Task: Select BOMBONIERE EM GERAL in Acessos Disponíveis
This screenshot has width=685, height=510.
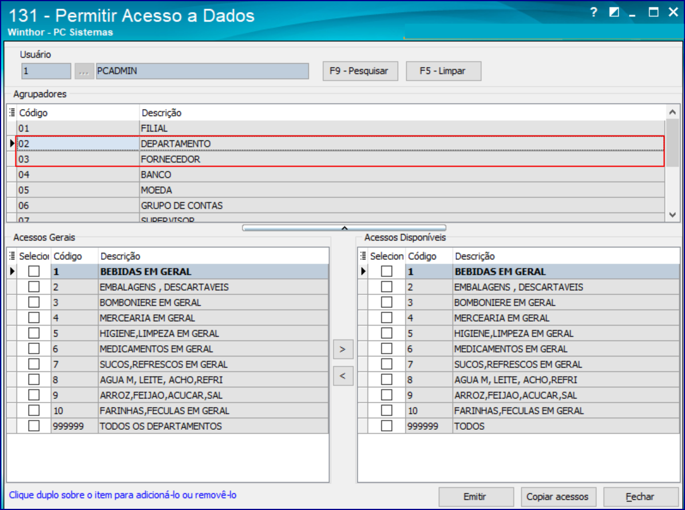Action: pos(519,302)
